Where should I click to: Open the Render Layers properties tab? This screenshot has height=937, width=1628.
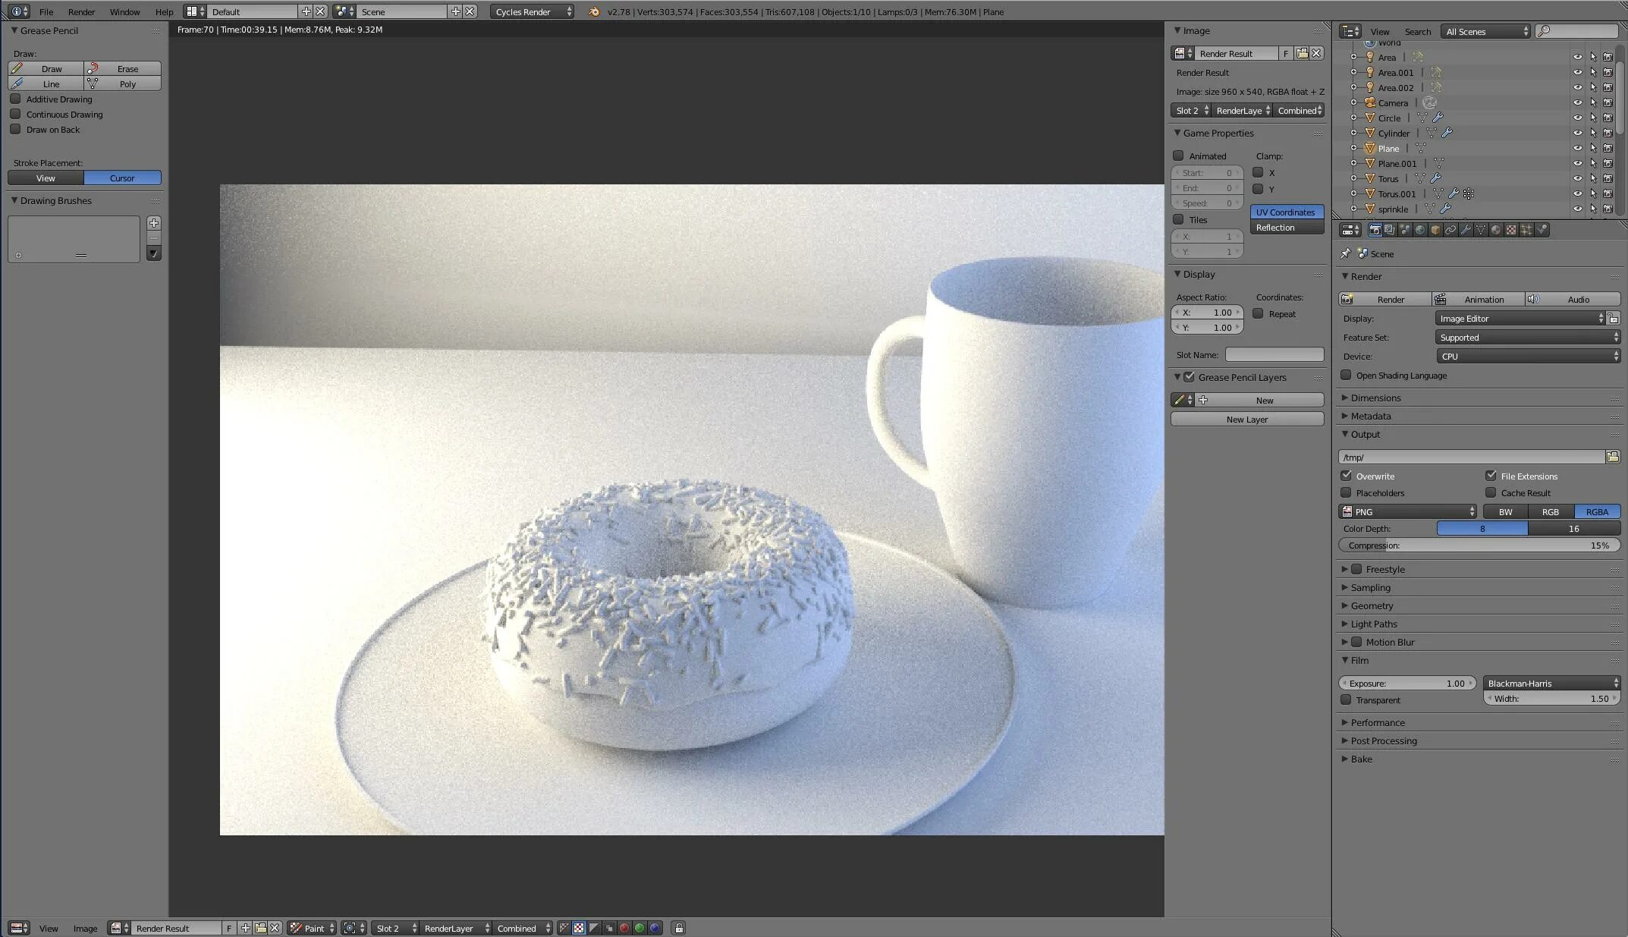click(1390, 230)
